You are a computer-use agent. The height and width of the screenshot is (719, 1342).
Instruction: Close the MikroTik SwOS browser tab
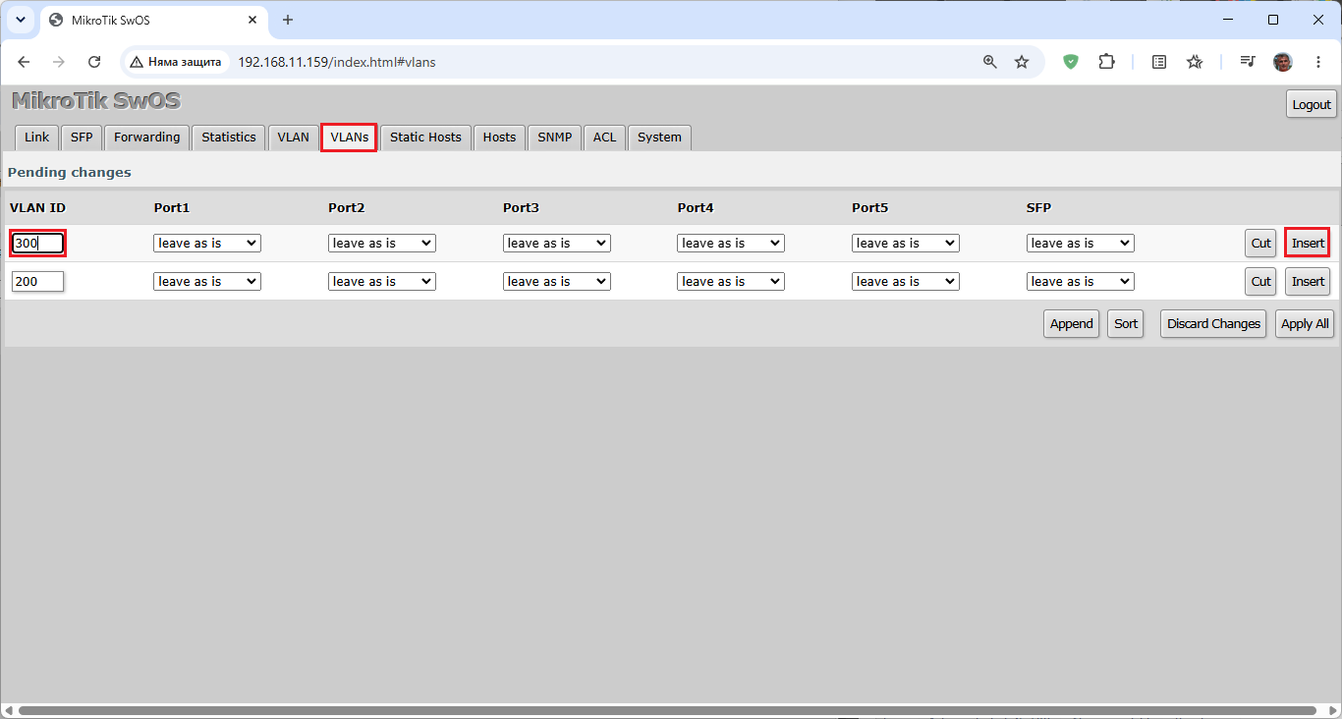252,20
